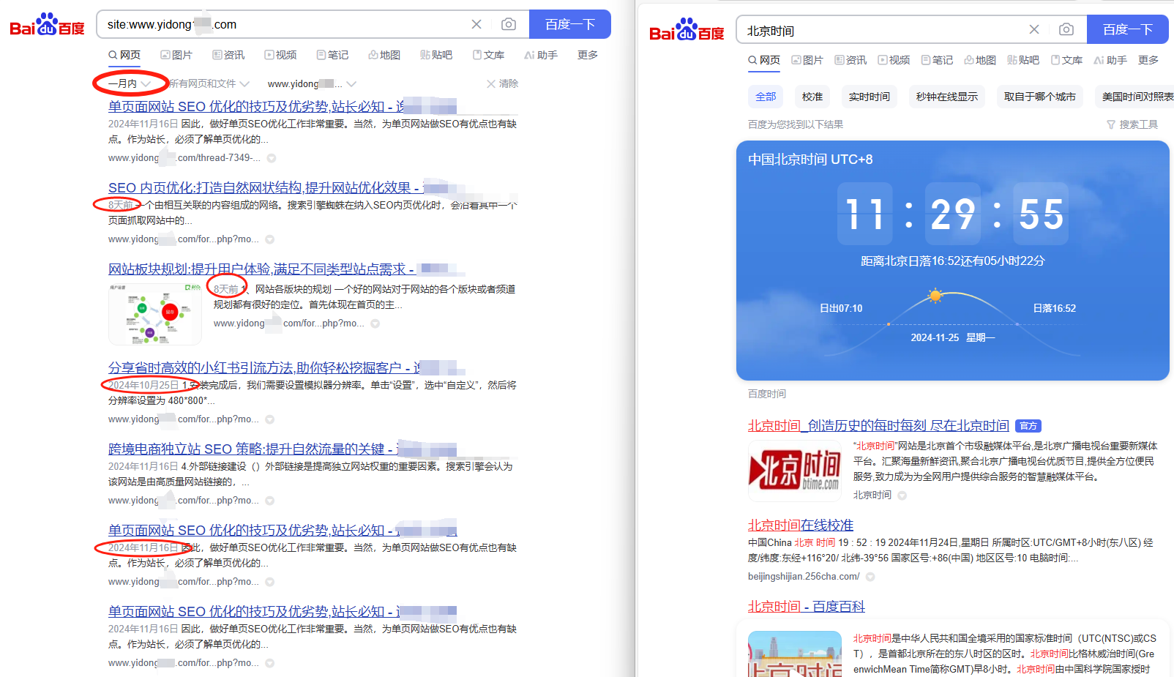Select 贴吧 tab in left window

click(x=436, y=55)
